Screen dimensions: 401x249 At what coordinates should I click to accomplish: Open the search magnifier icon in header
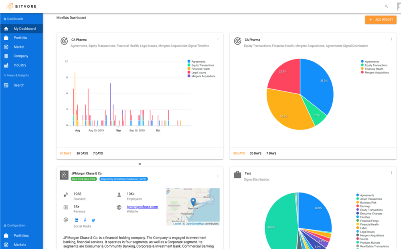tap(386, 6)
